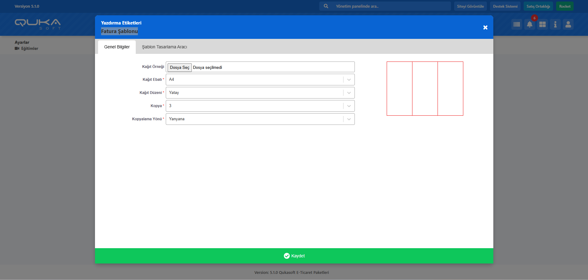
Task: Click the grid layout icon in header
Action: [x=542, y=24]
